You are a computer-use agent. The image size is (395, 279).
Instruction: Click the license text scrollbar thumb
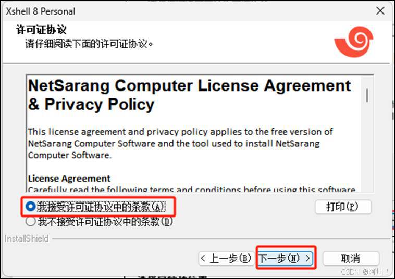[367, 95]
